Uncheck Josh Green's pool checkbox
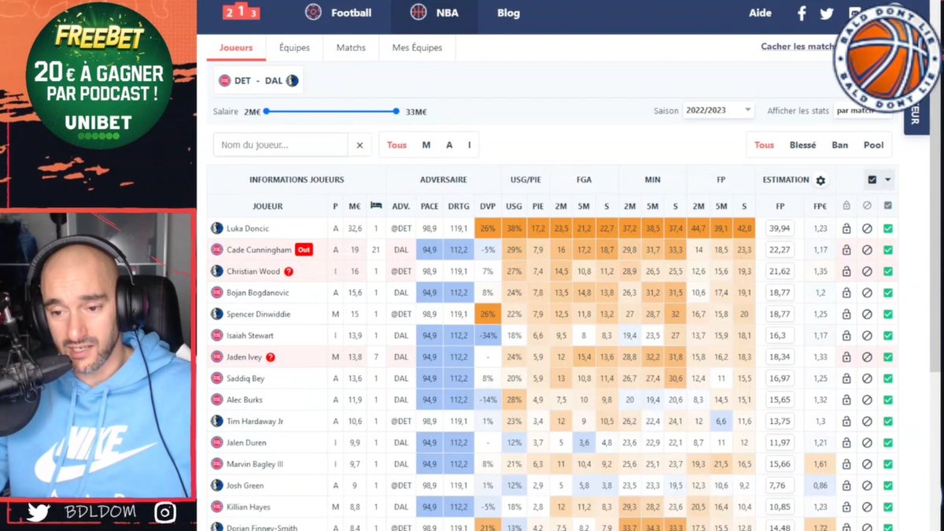This screenshot has height=531, width=944. 888,485
